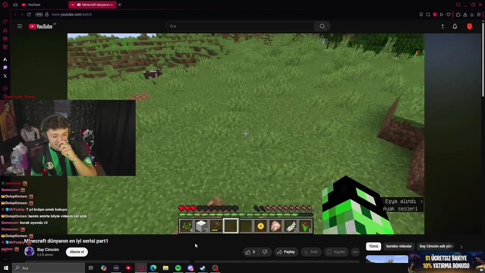Open the first suggested video thumbnail

pyautogui.click(x=387, y=259)
